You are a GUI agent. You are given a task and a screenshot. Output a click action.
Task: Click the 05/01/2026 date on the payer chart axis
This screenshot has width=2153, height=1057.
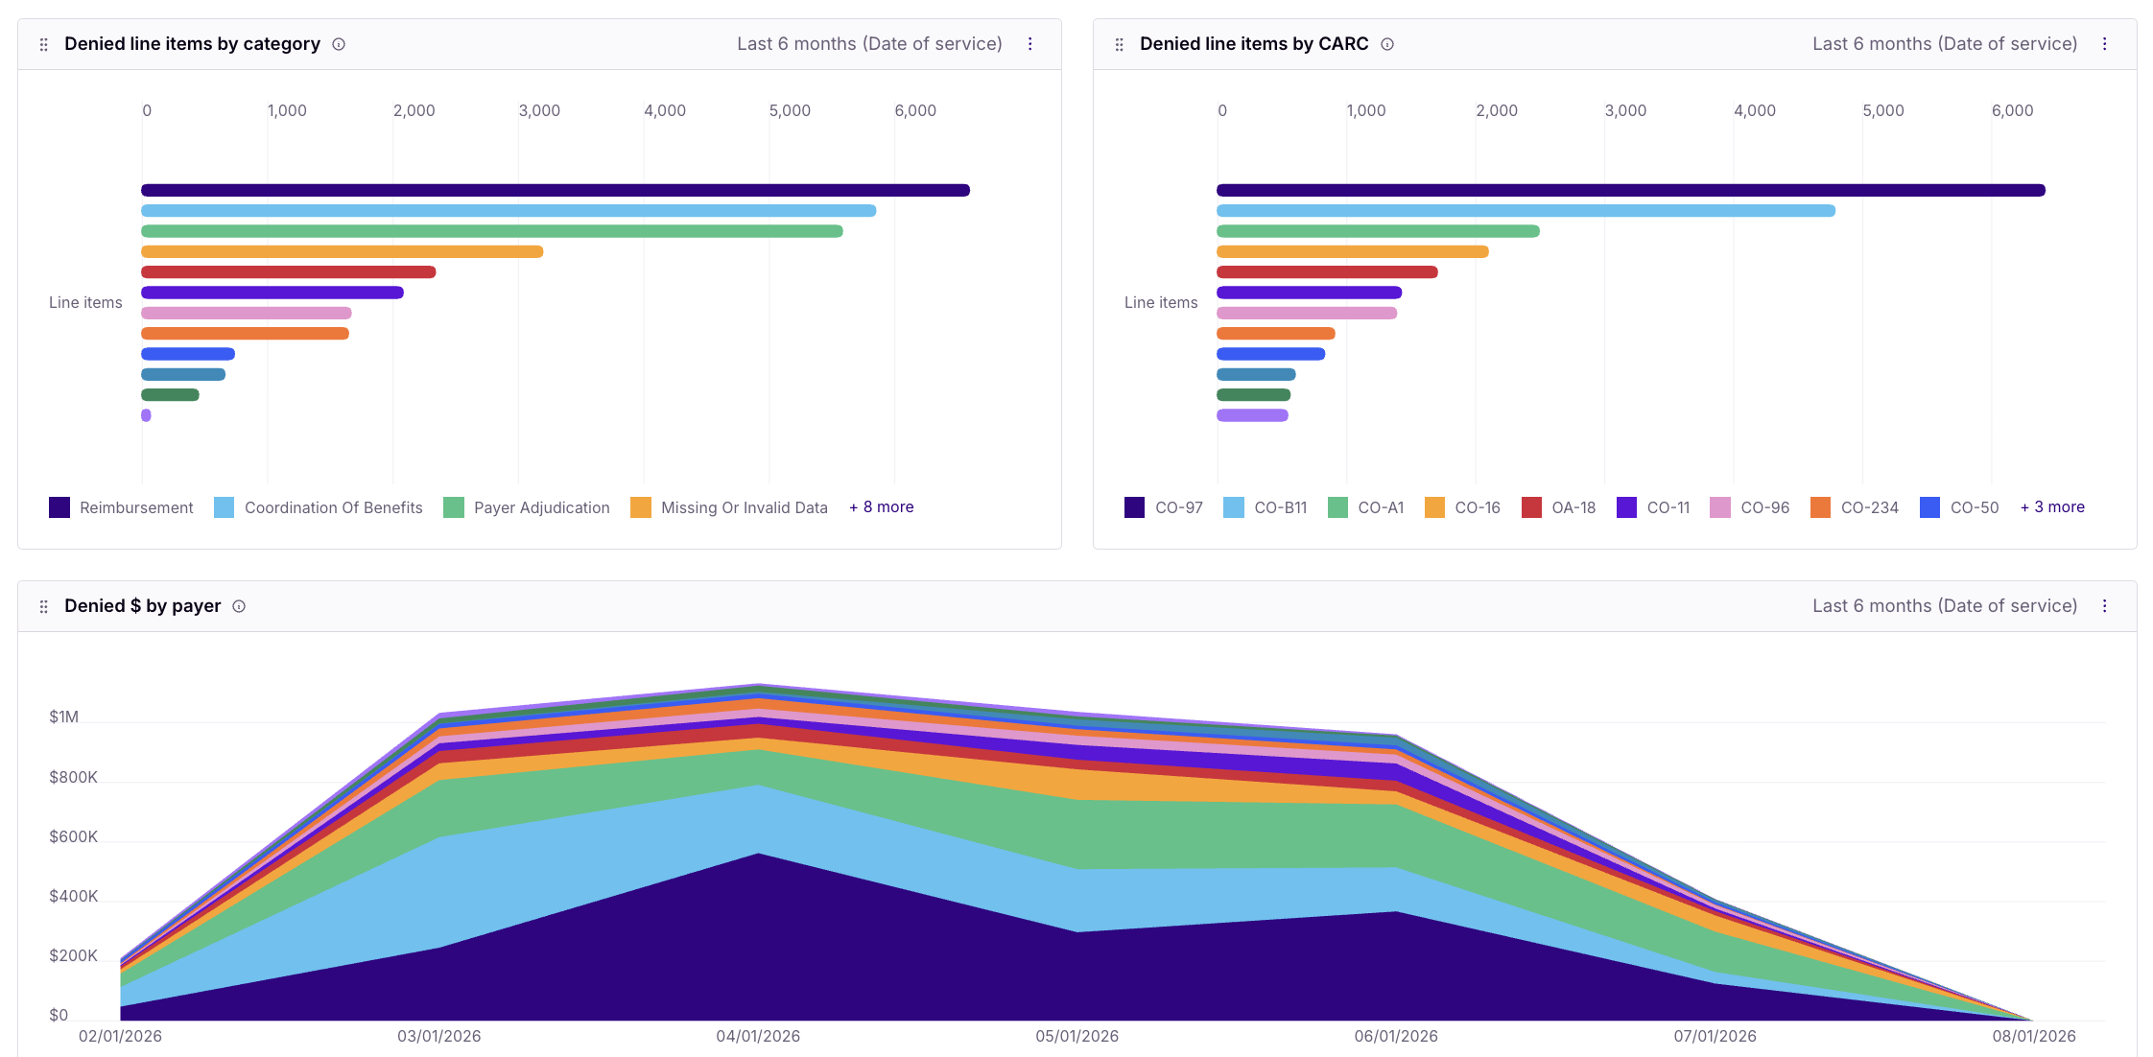1077,1036
